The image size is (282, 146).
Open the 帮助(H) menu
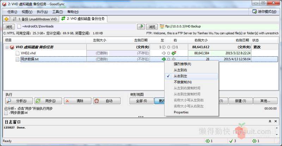click(73, 12)
